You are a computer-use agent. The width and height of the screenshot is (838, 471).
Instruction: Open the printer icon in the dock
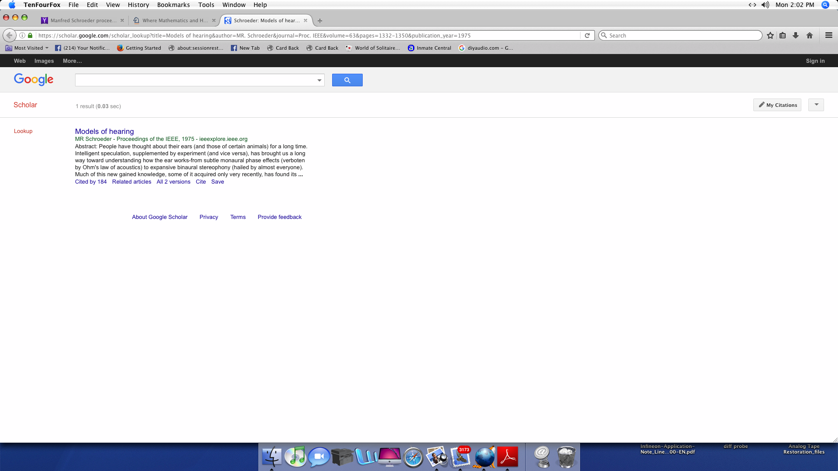(342, 457)
